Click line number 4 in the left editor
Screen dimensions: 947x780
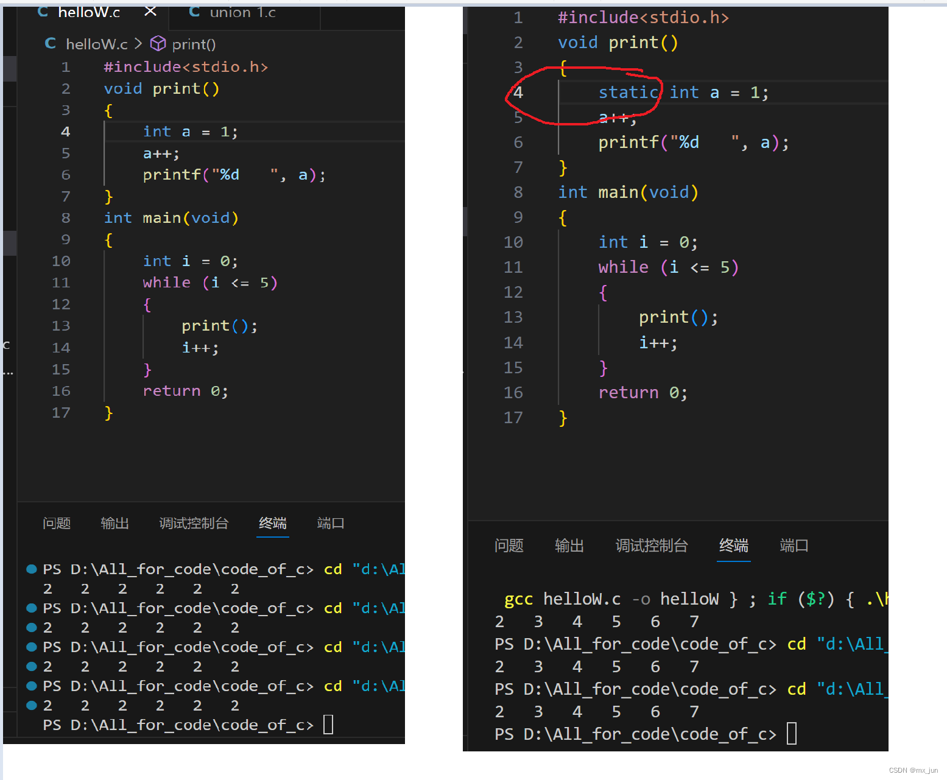pos(65,131)
